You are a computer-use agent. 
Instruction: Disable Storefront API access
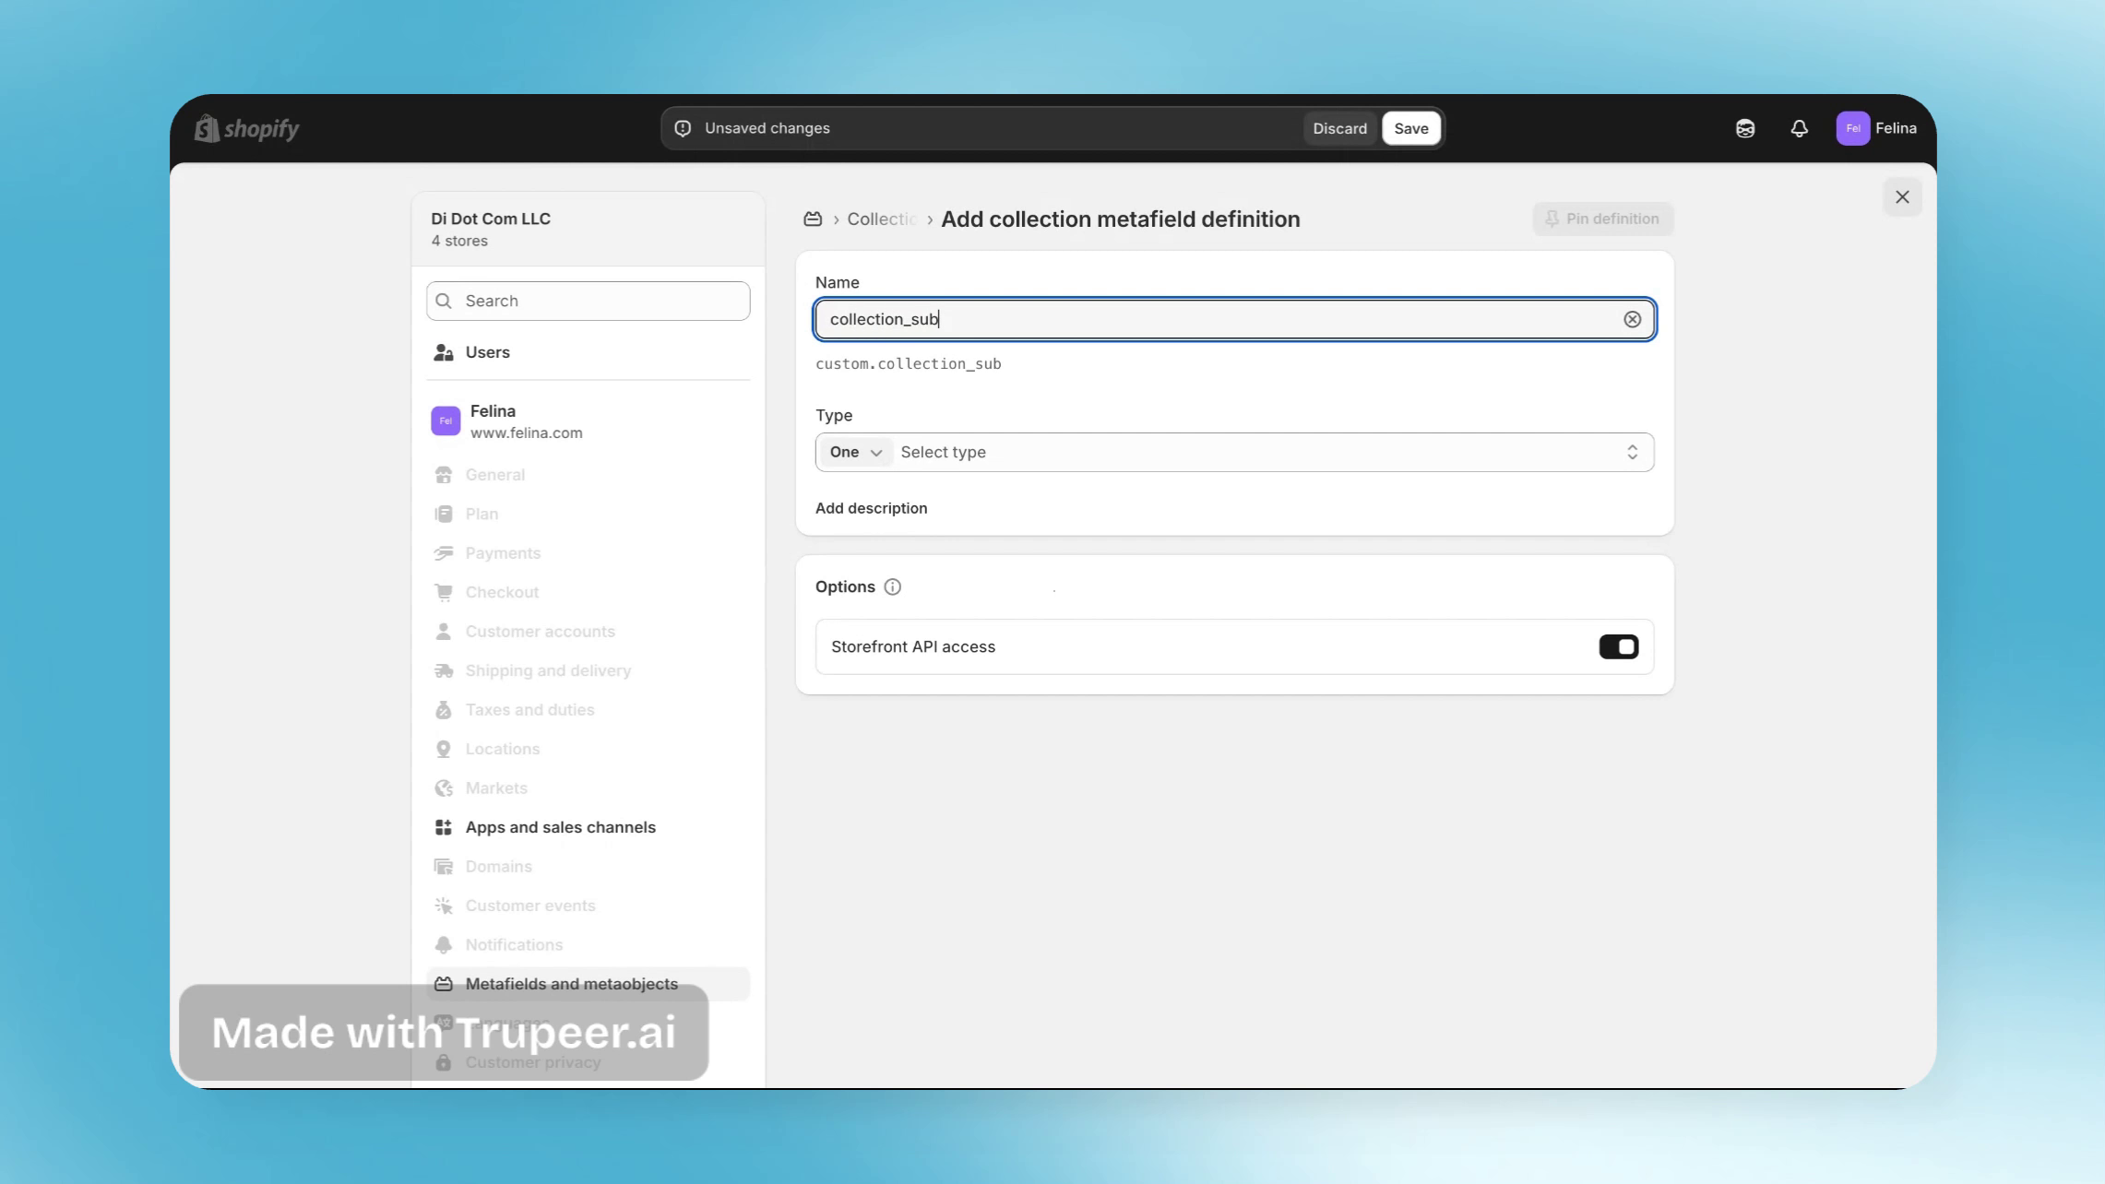point(1617,646)
